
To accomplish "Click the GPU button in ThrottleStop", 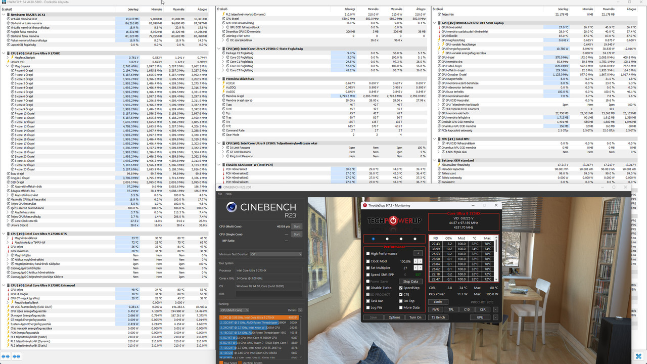I will (x=480, y=317).
